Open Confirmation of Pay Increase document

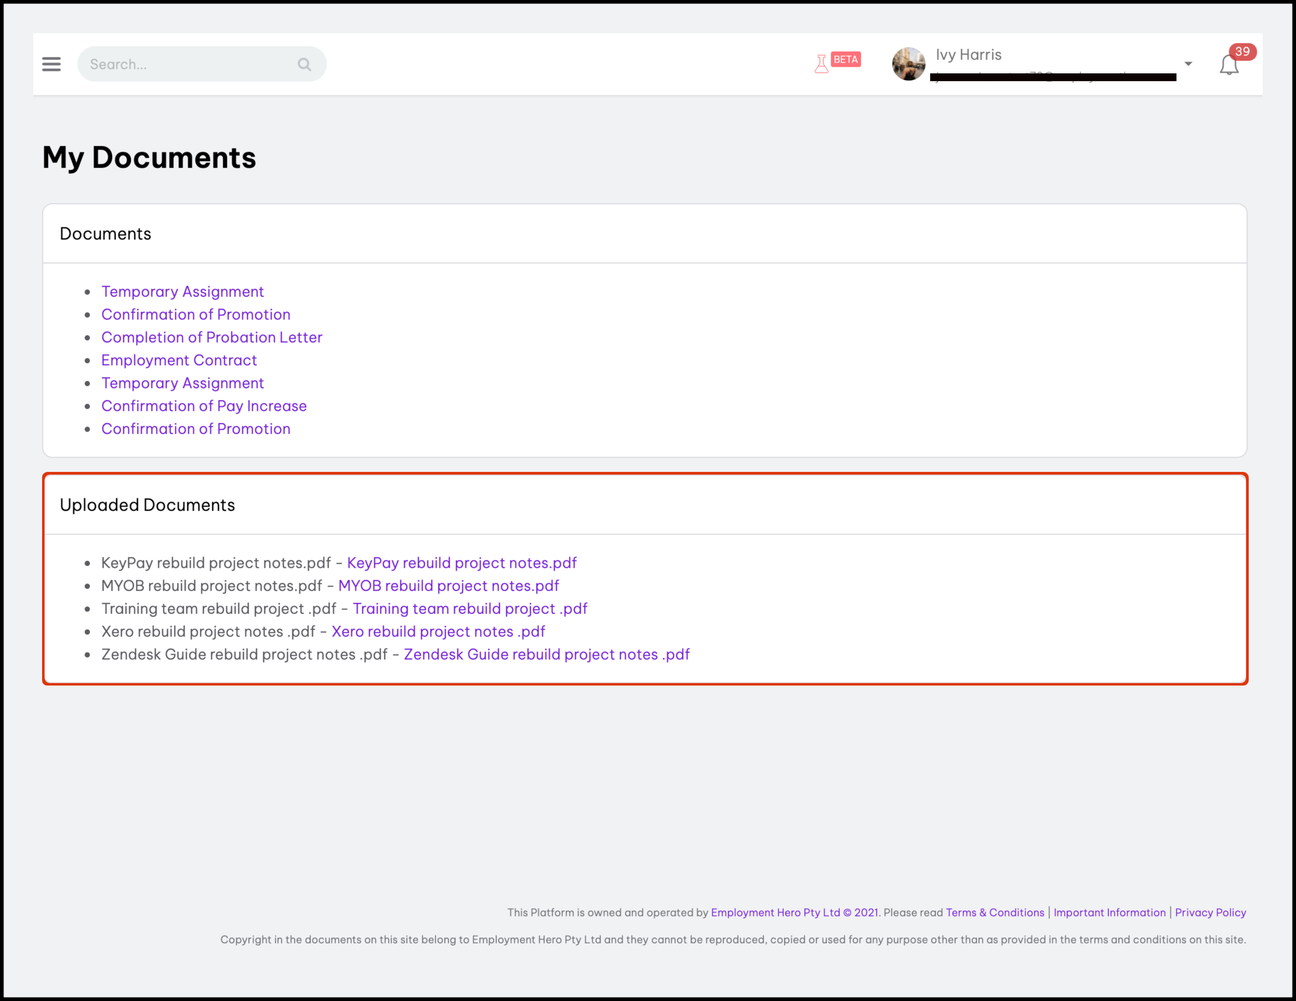(204, 406)
